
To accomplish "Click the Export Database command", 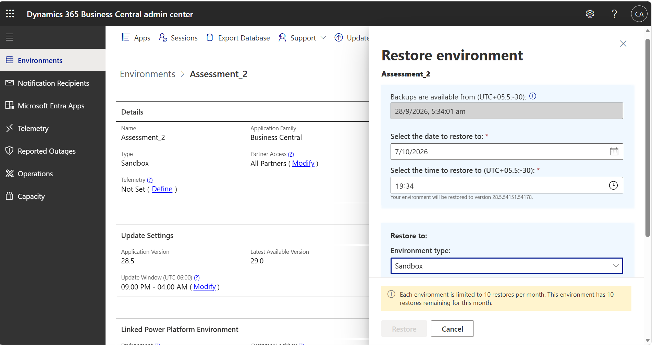I will click(238, 38).
